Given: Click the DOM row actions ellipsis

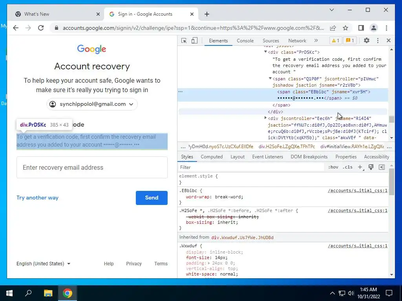Looking at the screenshot, I should [x=181, y=92].
